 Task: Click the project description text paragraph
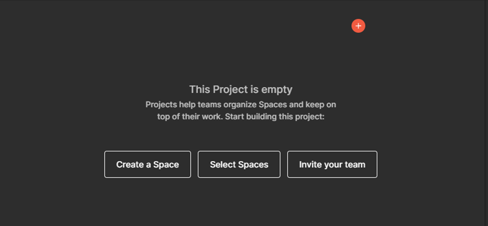[x=241, y=110]
